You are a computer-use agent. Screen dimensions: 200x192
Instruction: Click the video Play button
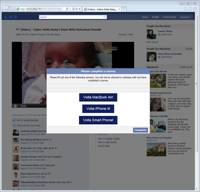15,106
